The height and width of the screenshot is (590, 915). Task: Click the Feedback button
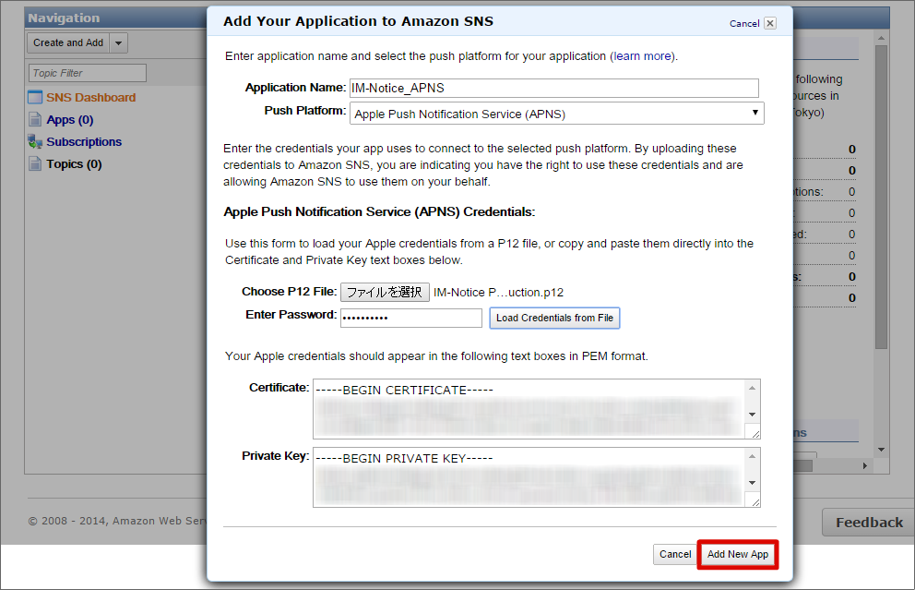(869, 523)
